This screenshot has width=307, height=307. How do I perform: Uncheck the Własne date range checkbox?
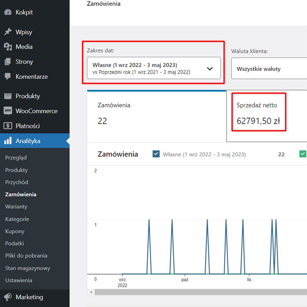(156, 154)
